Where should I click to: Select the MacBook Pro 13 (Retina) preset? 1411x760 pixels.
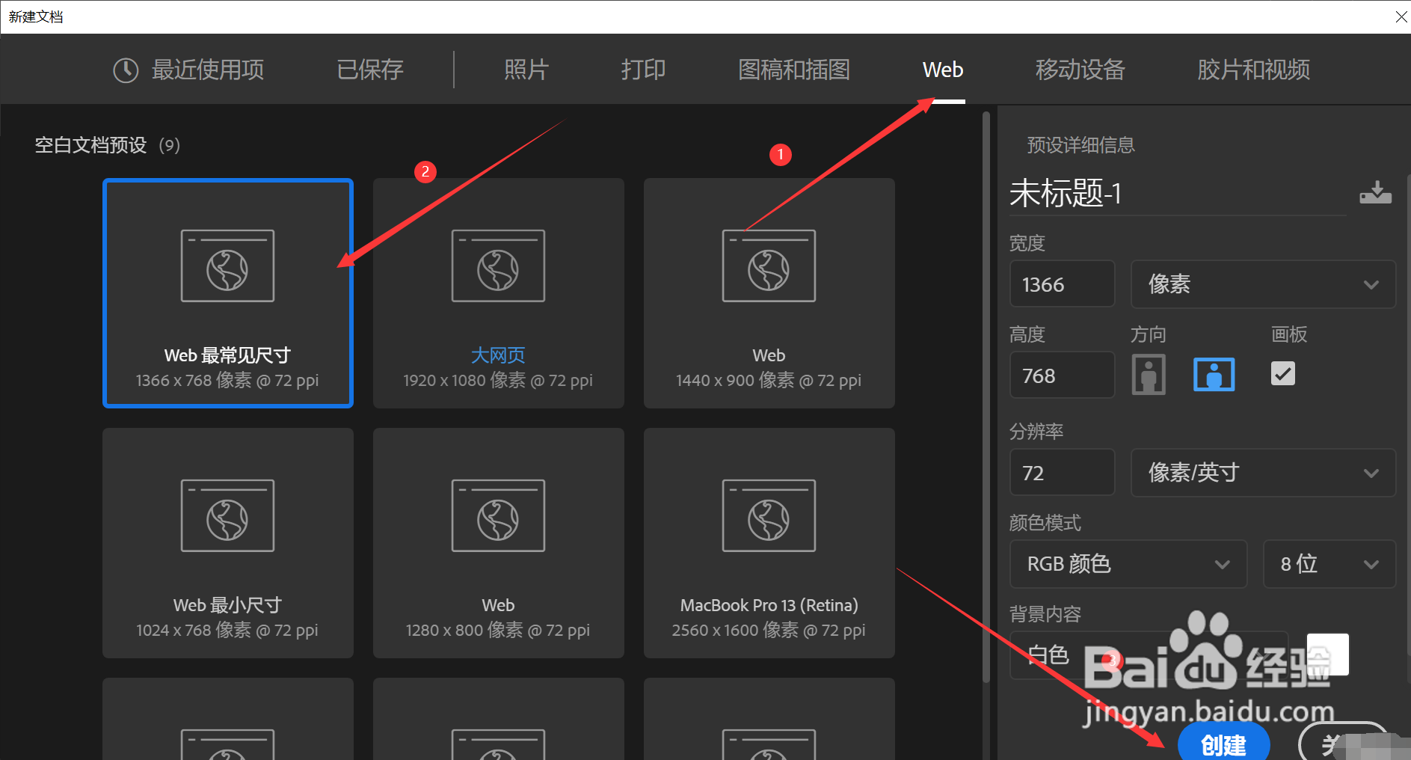pyautogui.click(x=769, y=543)
